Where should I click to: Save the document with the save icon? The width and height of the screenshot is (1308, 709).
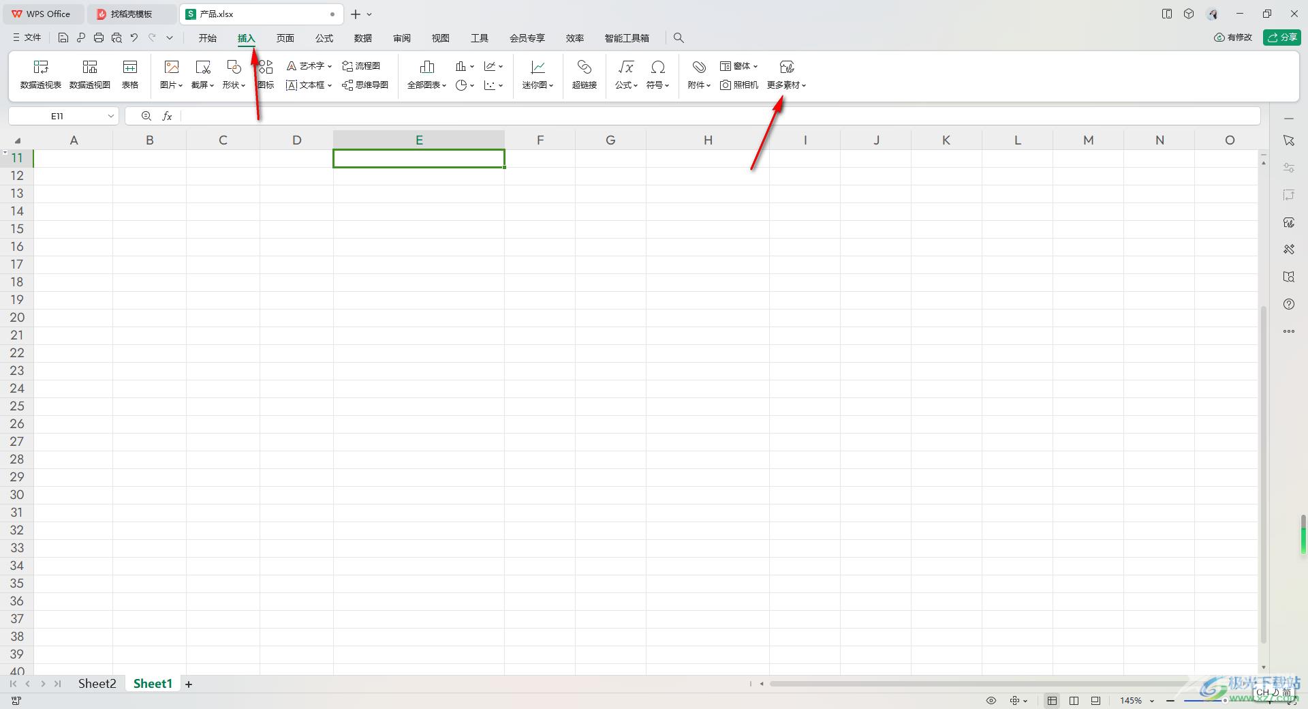[x=63, y=38]
